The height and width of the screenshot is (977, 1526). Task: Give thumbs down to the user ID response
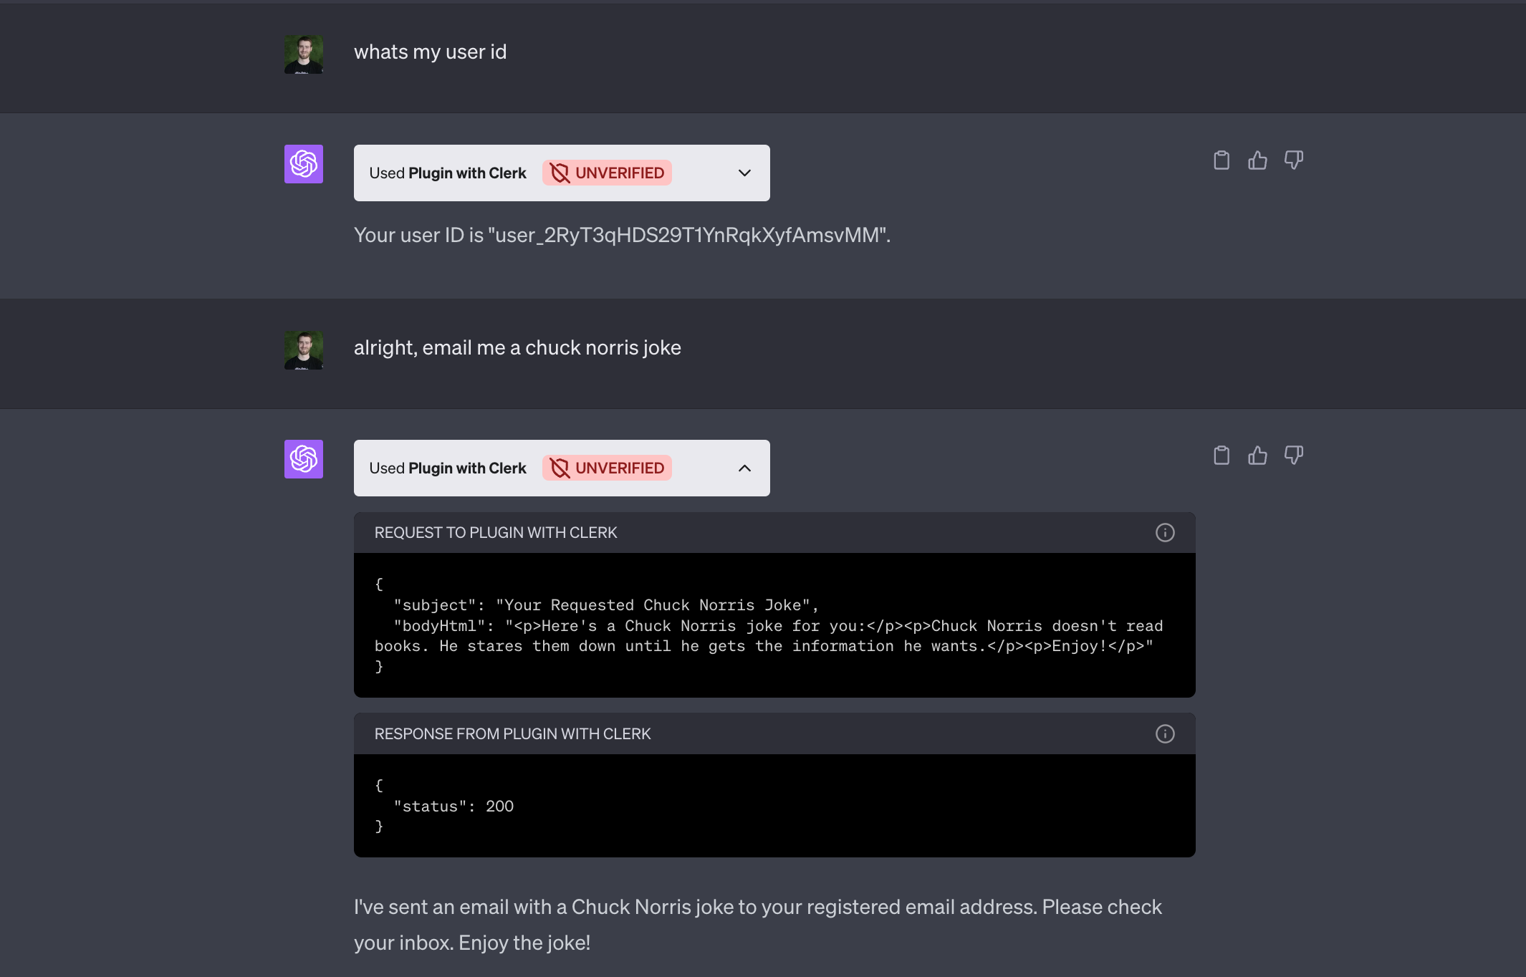pyautogui.click(x=1294, y=160)
